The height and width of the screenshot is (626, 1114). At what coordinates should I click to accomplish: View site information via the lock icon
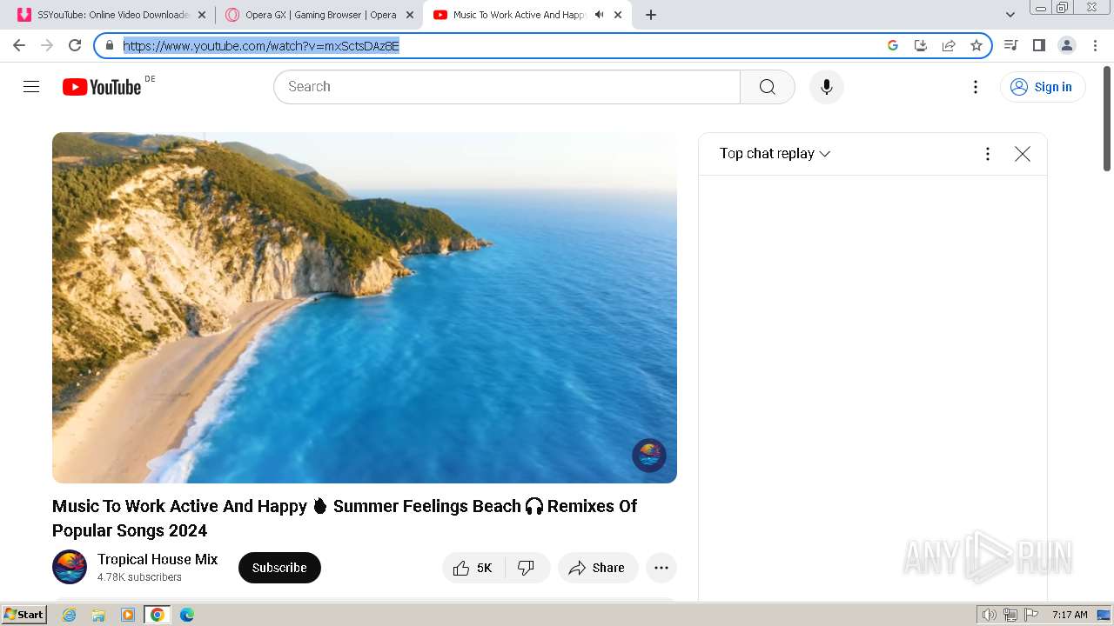click(110, 45)
